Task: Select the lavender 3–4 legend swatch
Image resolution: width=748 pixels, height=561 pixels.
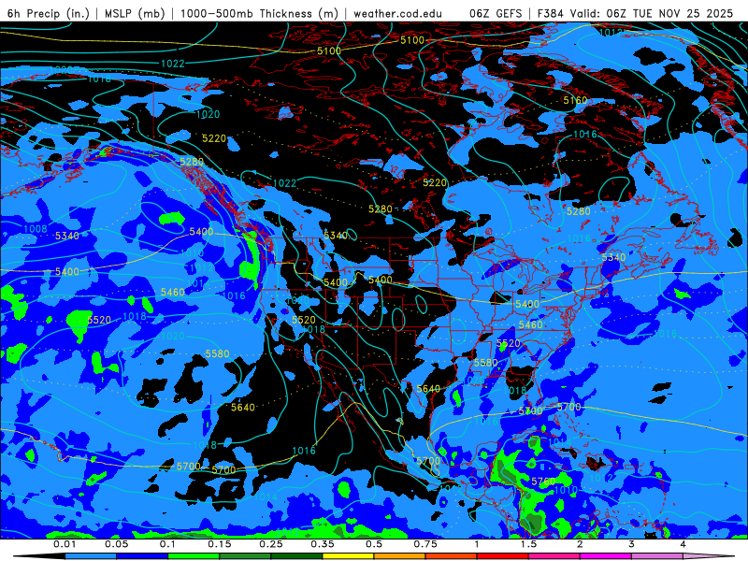Action: coord(657,556)
